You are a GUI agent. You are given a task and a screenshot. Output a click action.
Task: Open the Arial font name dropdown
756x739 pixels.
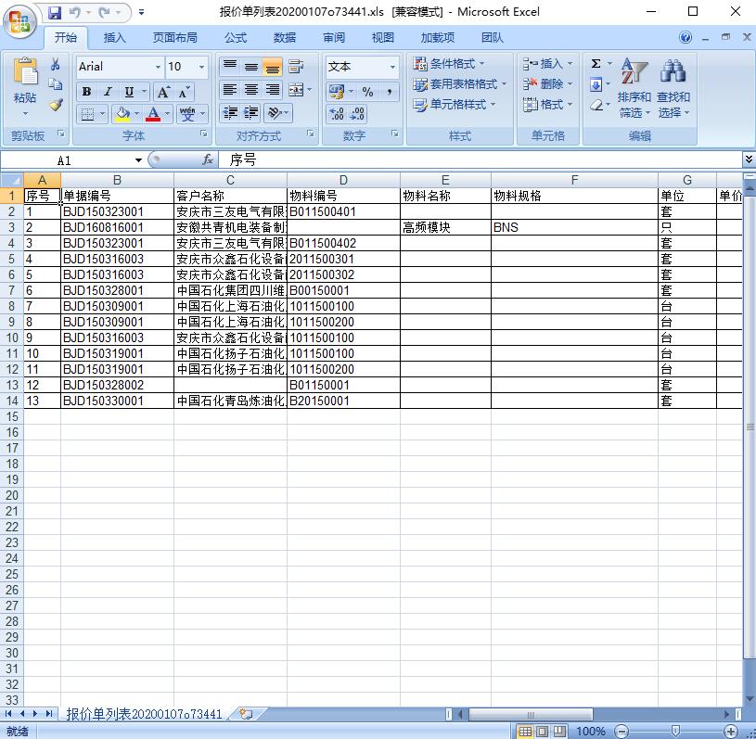click(157, 67)
